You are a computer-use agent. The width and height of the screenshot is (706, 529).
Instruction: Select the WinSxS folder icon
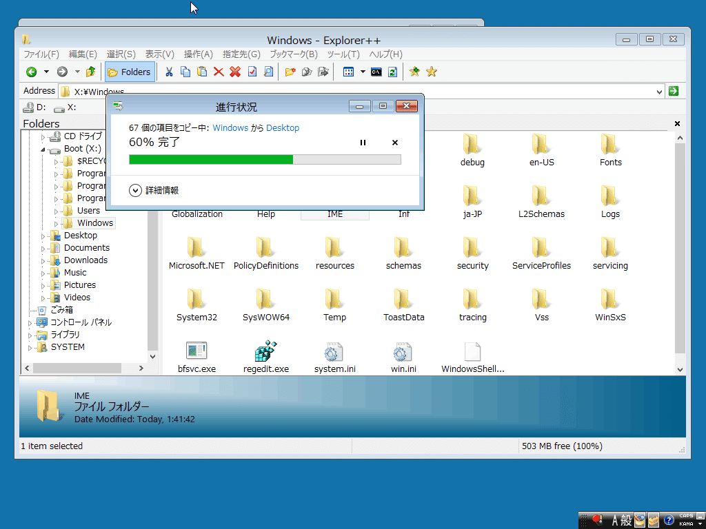pos(609,299)
